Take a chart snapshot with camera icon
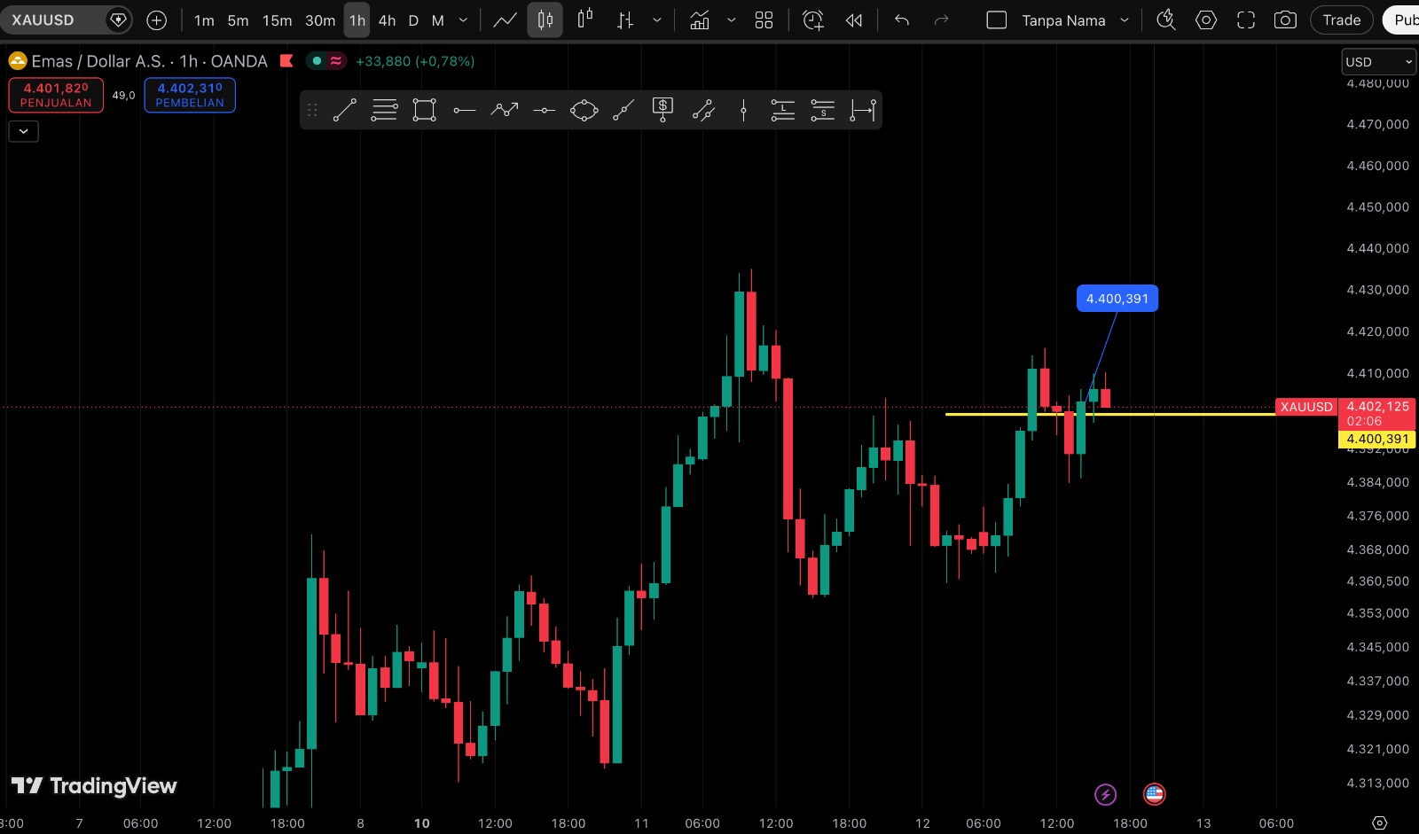 pos(1285,20)
